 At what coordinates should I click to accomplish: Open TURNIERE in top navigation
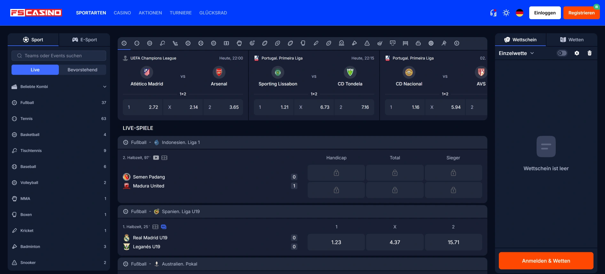(x=181, y=13)
